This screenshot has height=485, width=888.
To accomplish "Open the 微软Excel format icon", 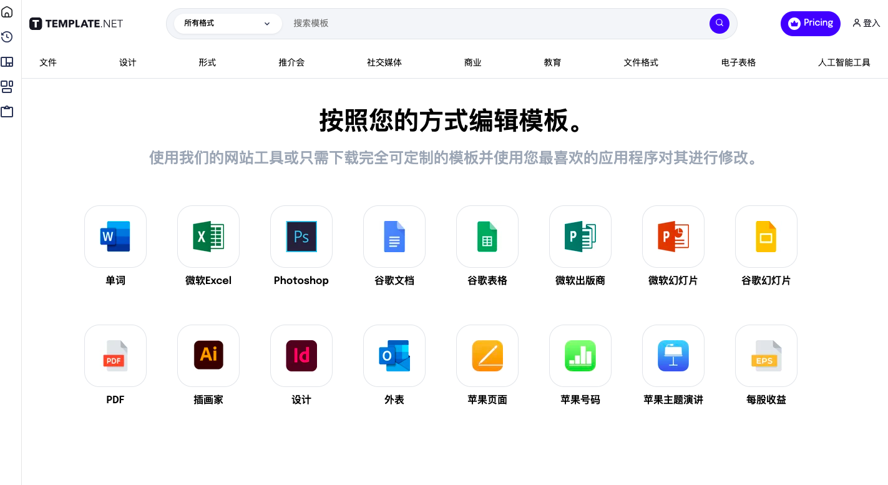I will point(208,237).
